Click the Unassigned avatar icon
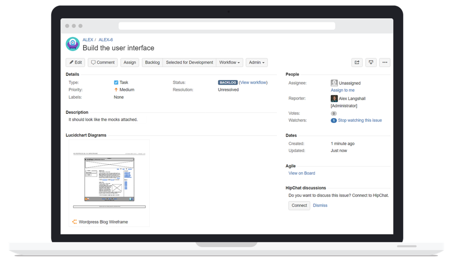This screenshot has width=455, height=259. tap(334, 83)
